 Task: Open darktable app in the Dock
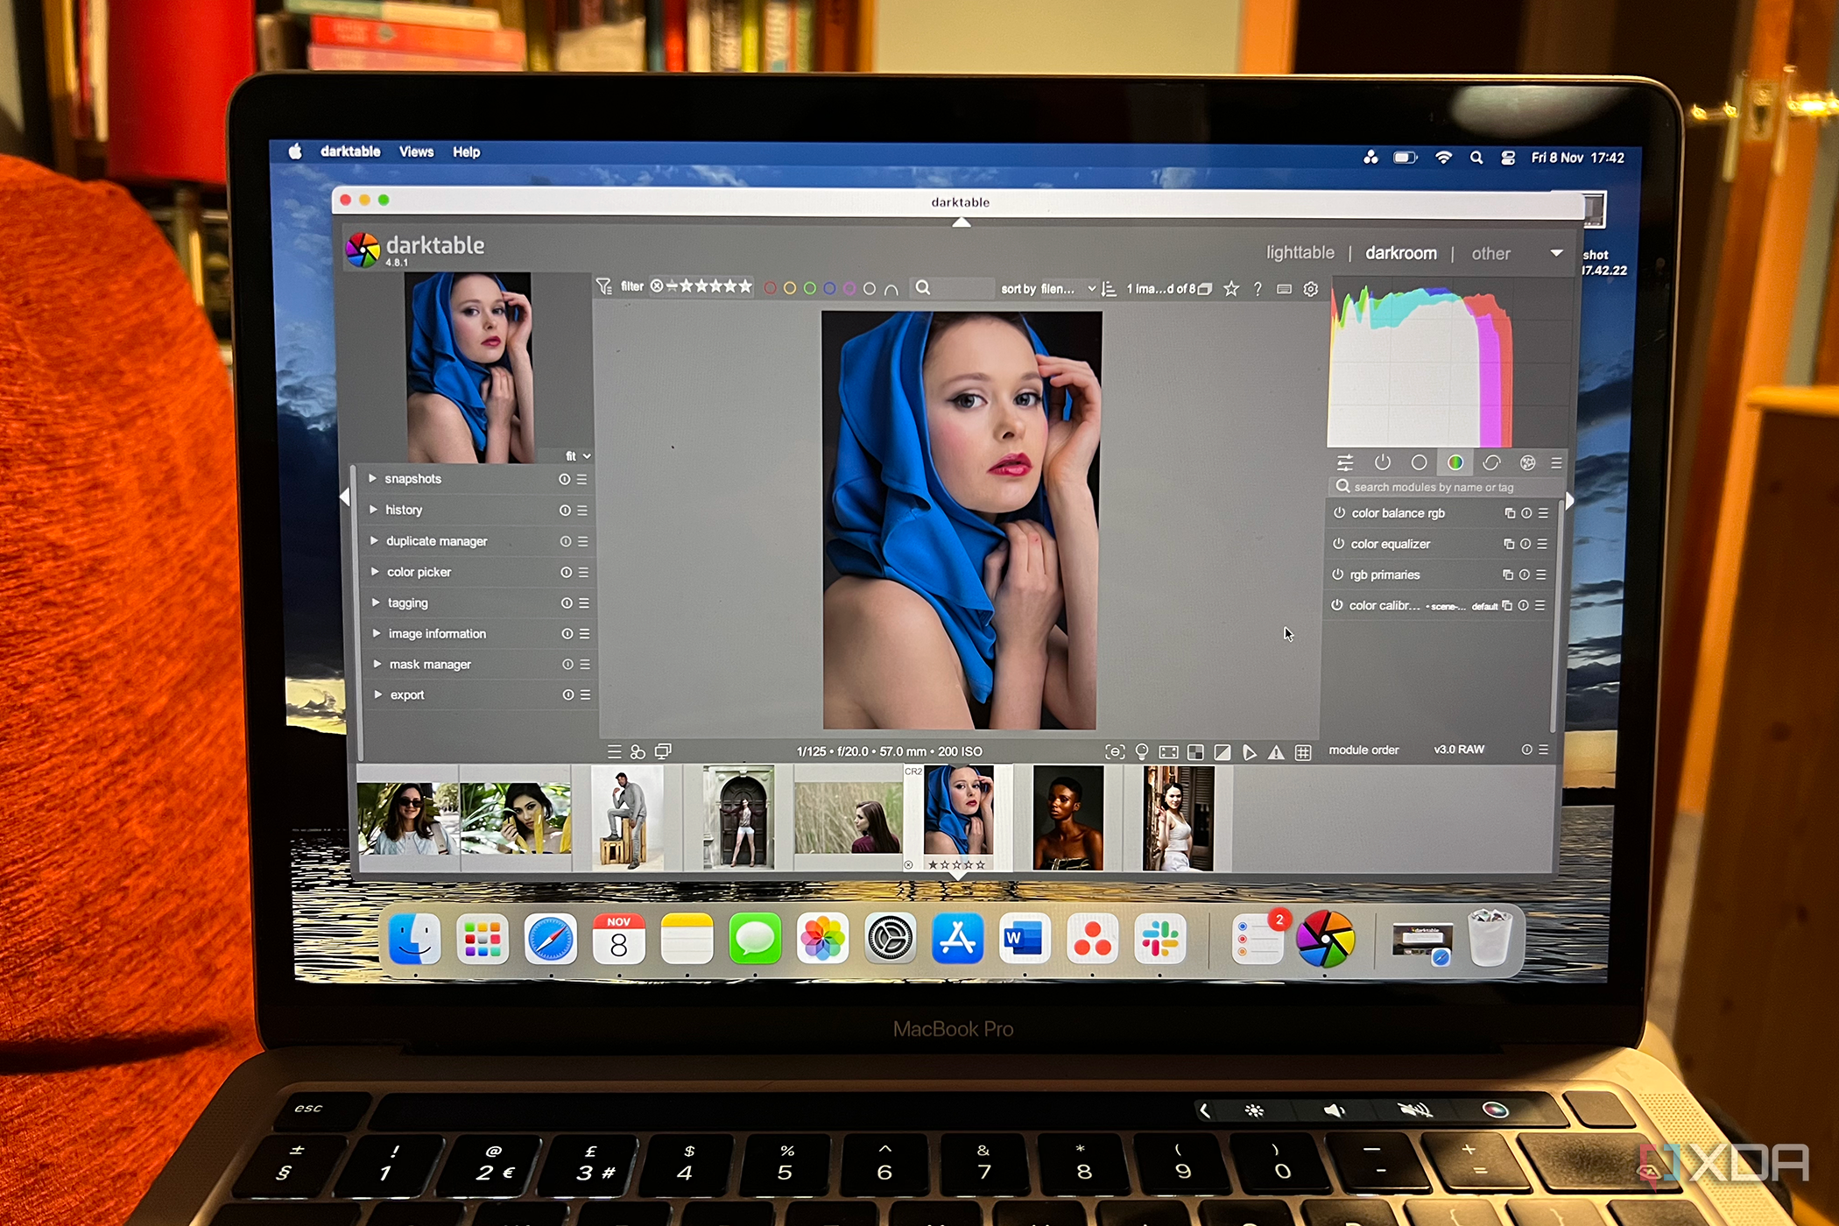point(1325,940)
